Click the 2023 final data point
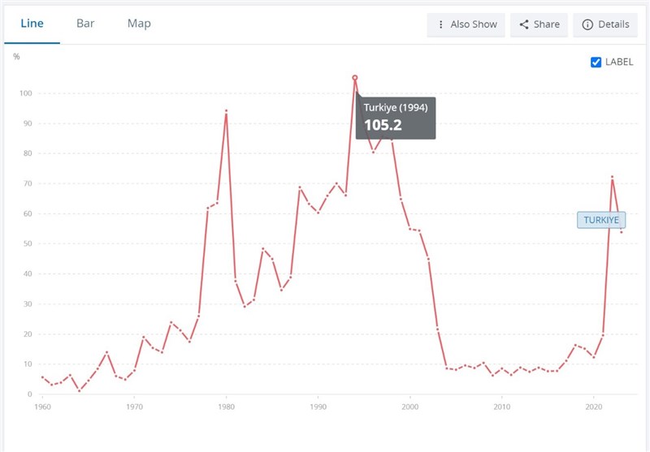Image resolution: width=650 pixels, height=452 pixels. coord(621,232)
